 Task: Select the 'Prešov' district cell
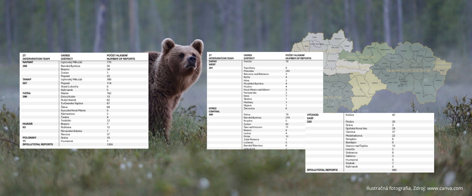[350, 122]
